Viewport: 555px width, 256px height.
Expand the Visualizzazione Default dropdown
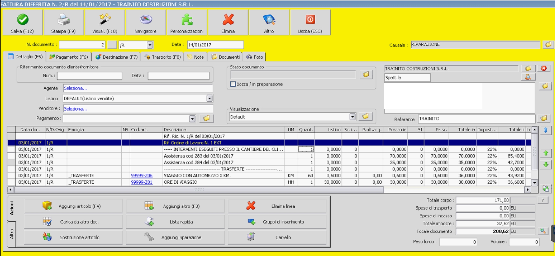352,117
